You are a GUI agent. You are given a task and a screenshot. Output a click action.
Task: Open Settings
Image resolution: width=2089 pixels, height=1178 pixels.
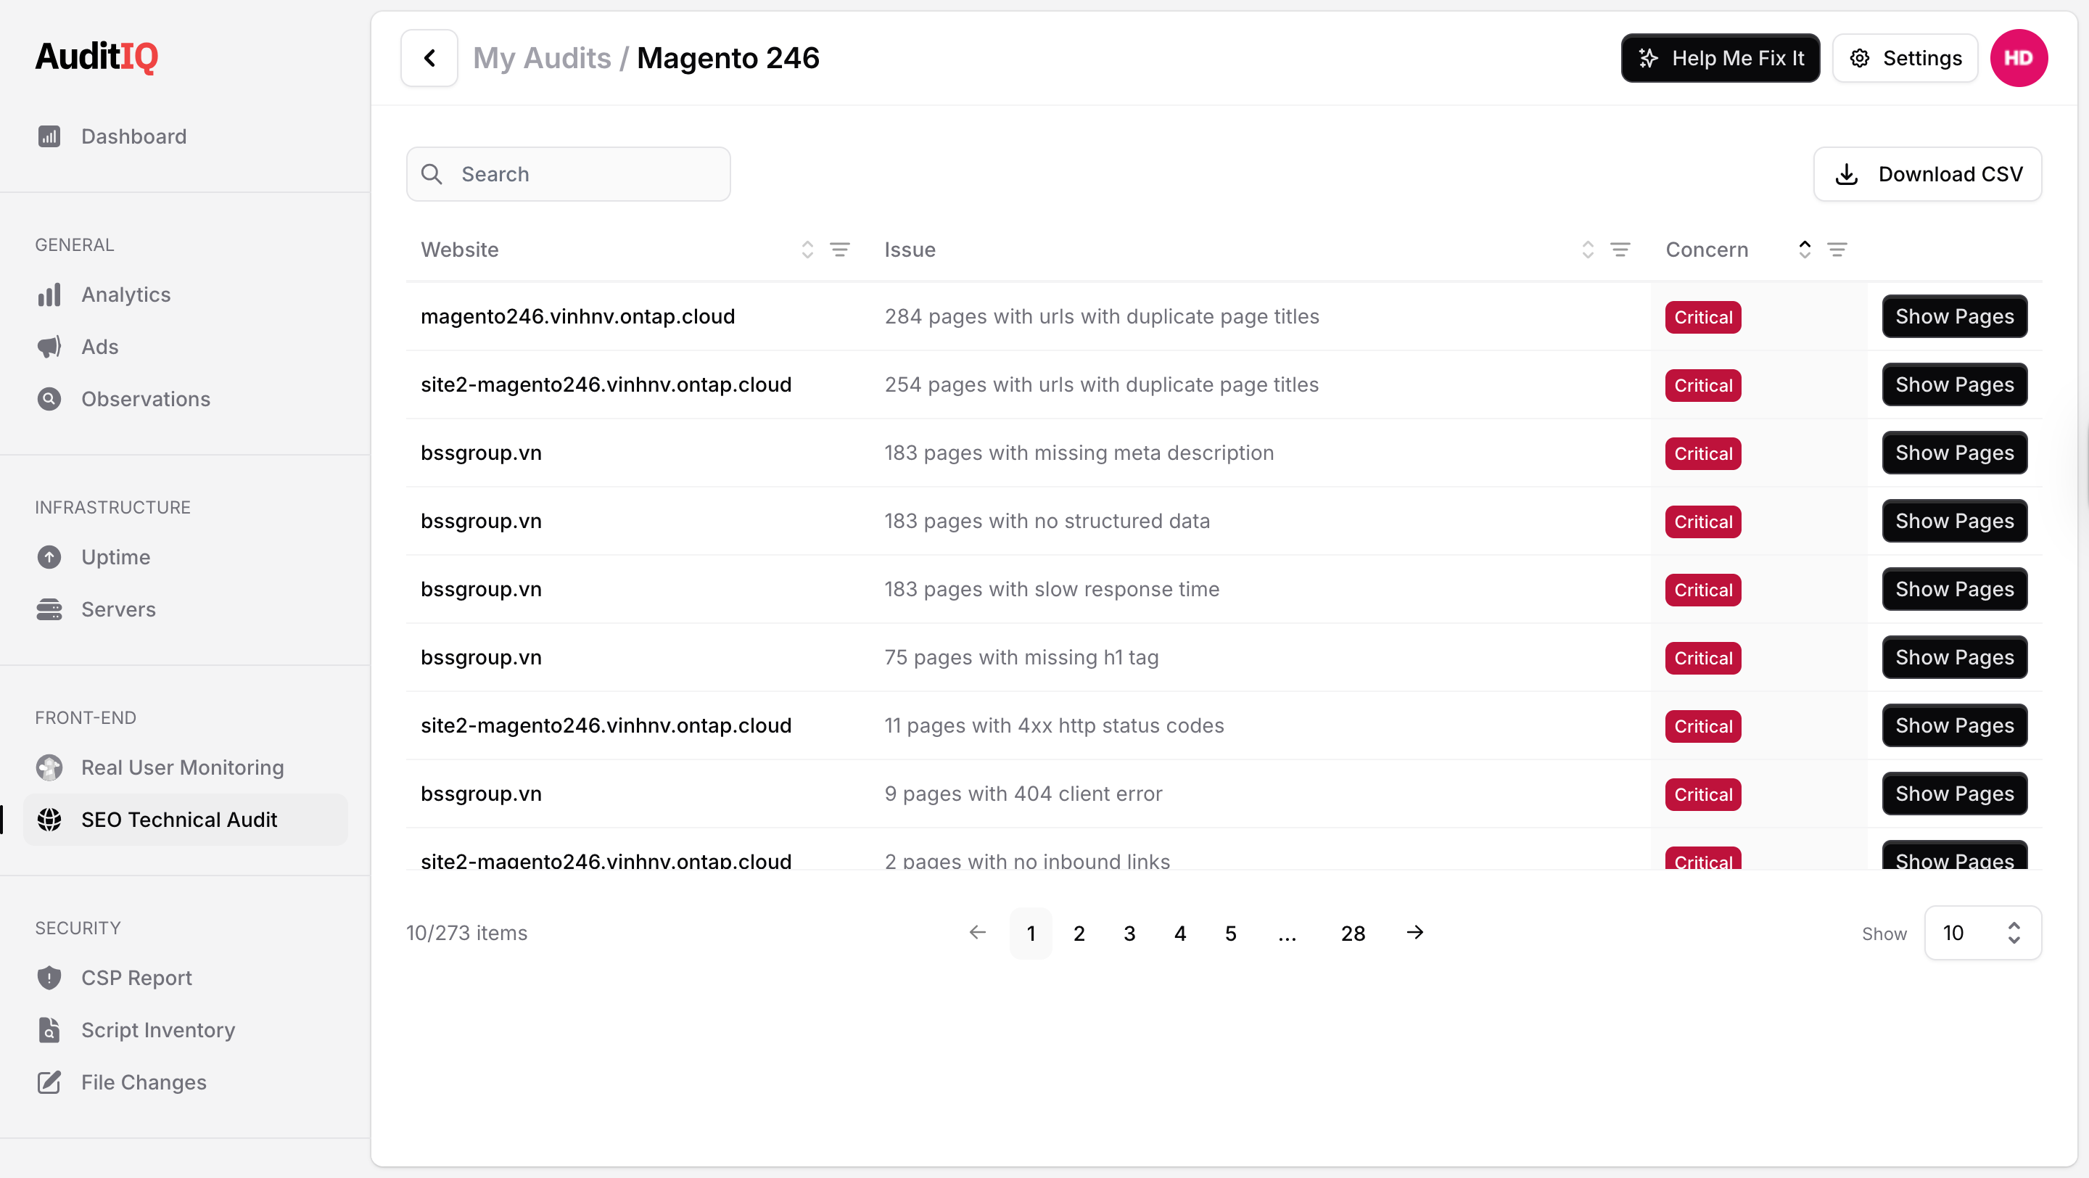pyautogui.click(x=1905, y=58)
